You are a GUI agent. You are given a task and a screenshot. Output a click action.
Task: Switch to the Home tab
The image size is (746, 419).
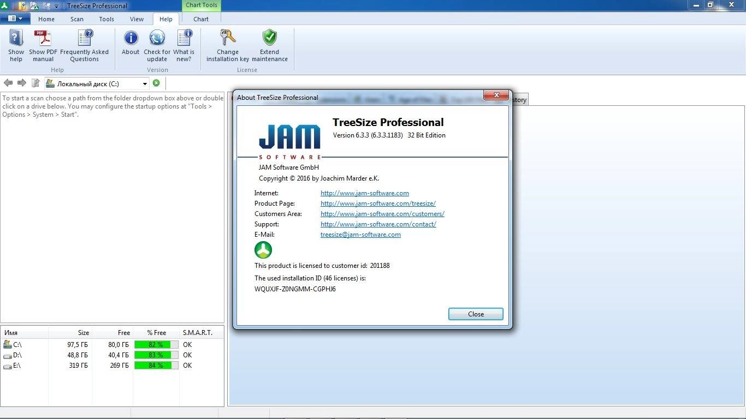pos(46,19)
